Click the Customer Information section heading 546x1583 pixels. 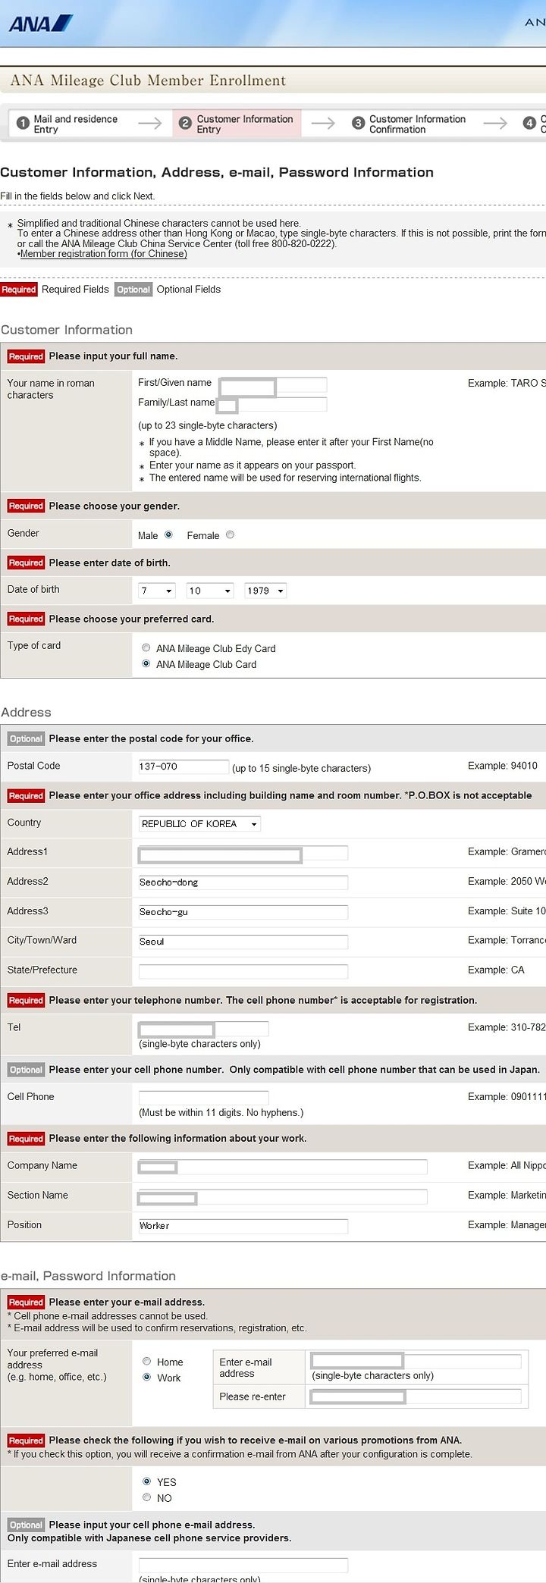coord(67,330)
